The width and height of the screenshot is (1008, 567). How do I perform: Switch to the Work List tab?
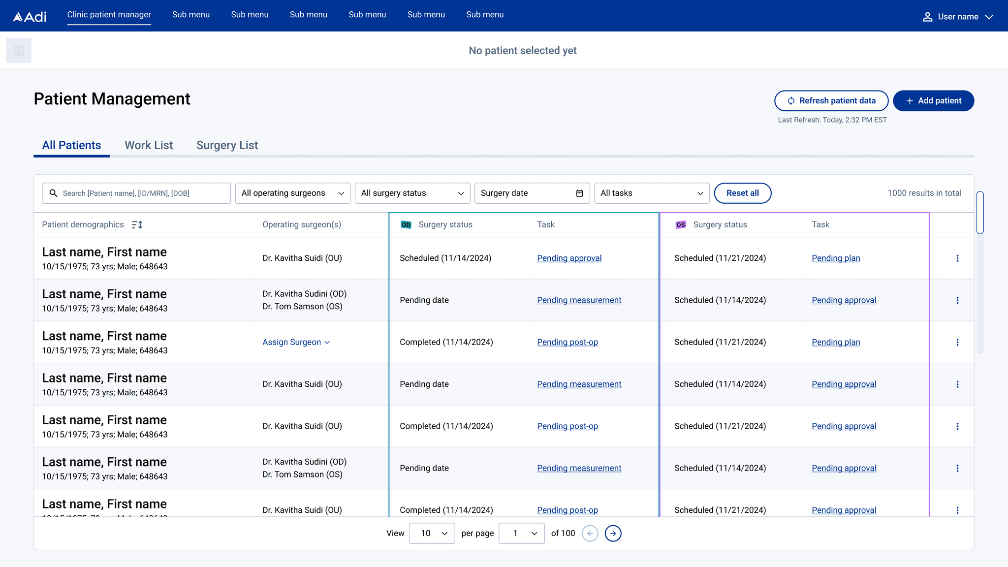(149, 145)
